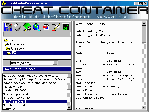Open the info document icon
Image resolution: width=149 pixels, height=112 pixels.
(x=46, y=27)
